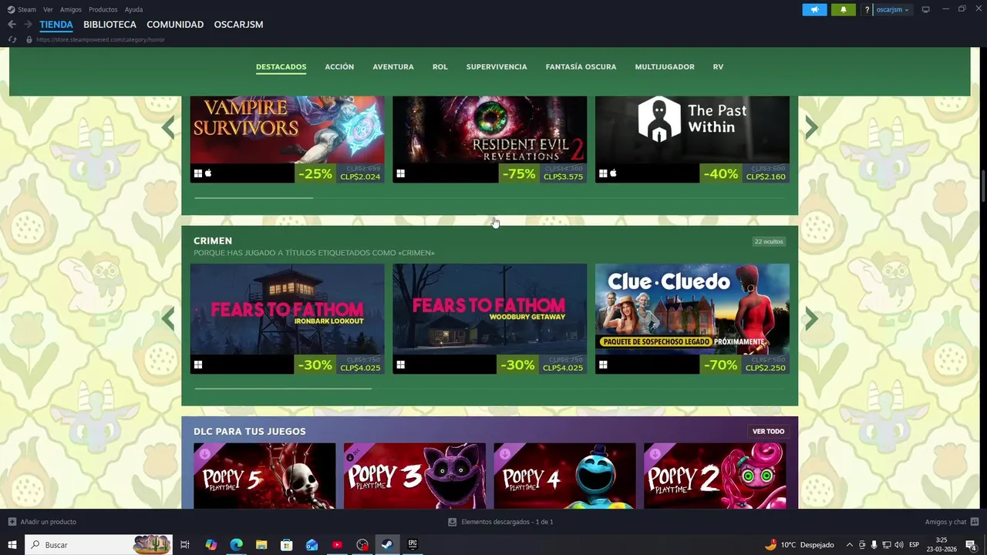This screenshot has height=555, width=987.
Task: Click the downloads icon in bottom bar
Action: pyautogui.click(x=453, y=522)
